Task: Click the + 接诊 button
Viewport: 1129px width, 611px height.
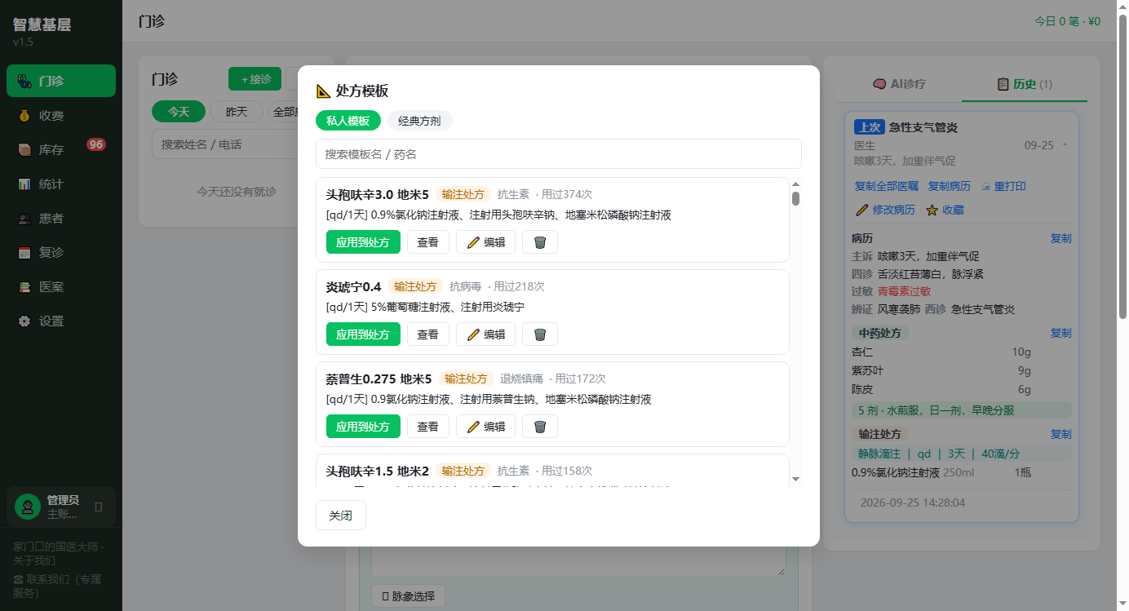Action: [255, 79]
